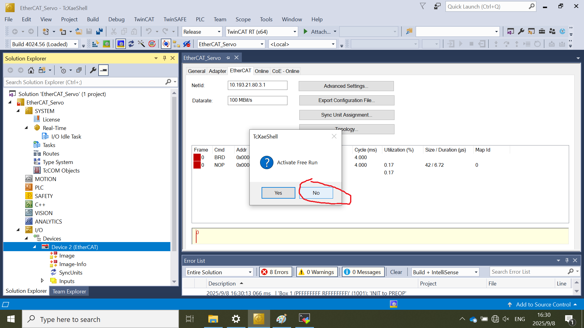Collapse the Device 2 (EtherCAT) tree node
This screenshot has height=328, width=584.
(x=34, y=247)
